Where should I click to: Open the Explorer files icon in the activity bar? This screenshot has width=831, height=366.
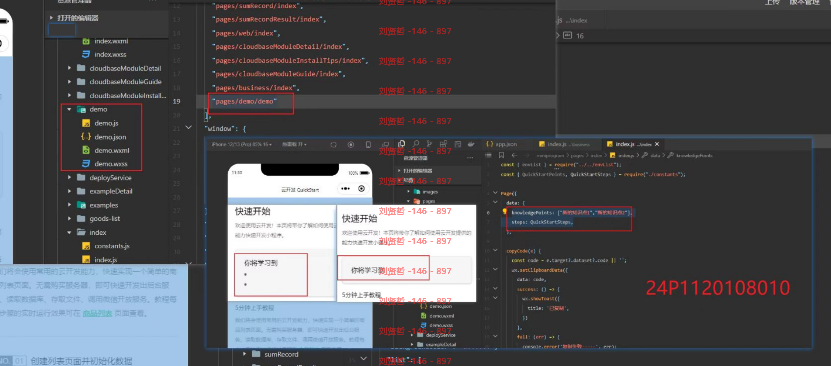pos(402,144)
